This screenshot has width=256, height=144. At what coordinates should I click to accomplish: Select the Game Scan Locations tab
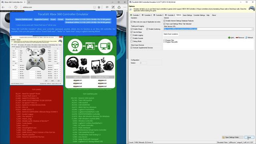(171, 34)
